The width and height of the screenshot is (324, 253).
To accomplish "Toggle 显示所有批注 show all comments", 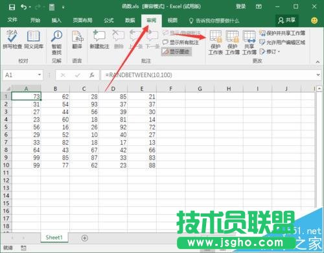I will [181, 42].
